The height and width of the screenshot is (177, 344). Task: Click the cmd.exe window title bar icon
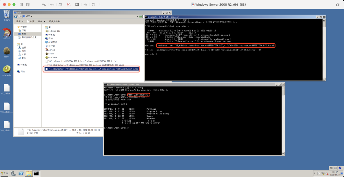coord(105,84)
